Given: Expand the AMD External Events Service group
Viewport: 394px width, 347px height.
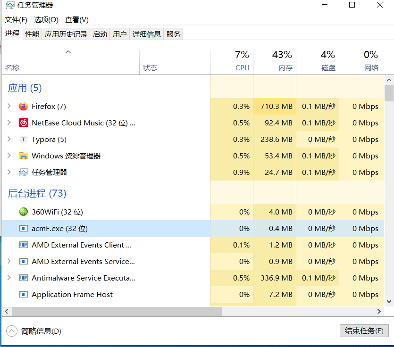Looking at the screenshot, I should (x=9, y=261).
